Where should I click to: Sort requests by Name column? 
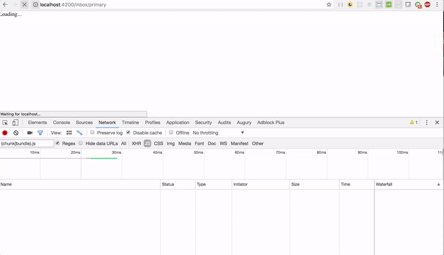pos(80,184)
